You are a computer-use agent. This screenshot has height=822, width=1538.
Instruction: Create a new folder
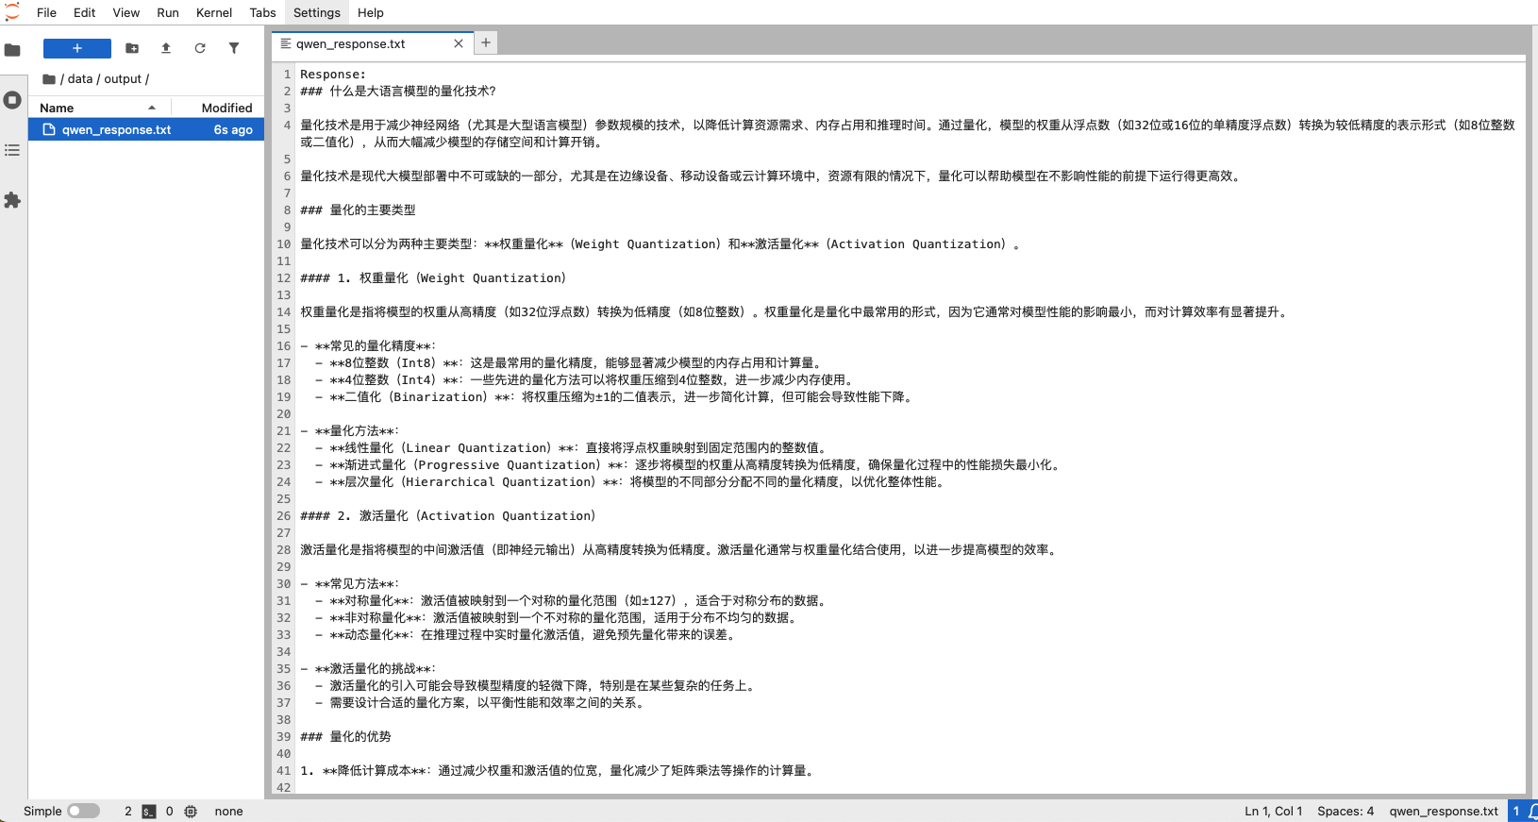(132, 48)
